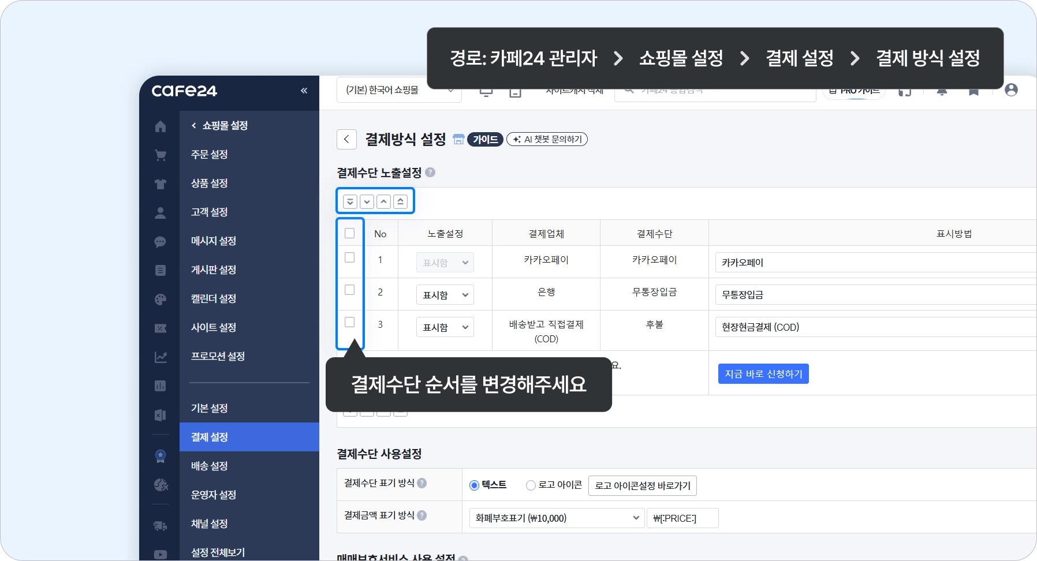Open the 주문 설정 menu

pyautogui.click(x=210, y=154)
